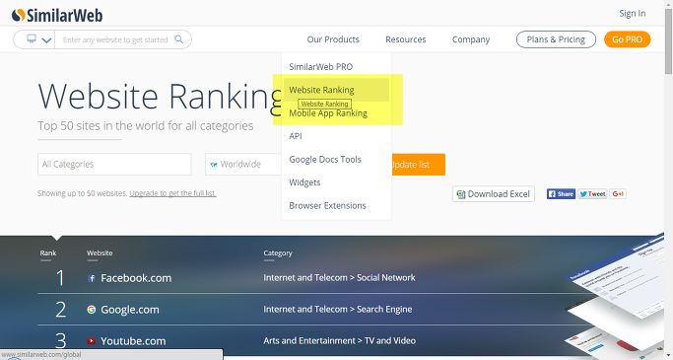Open the Worldwide country dropdown
The width and height of the screenshot is (673, 360).
pos(243,164)
